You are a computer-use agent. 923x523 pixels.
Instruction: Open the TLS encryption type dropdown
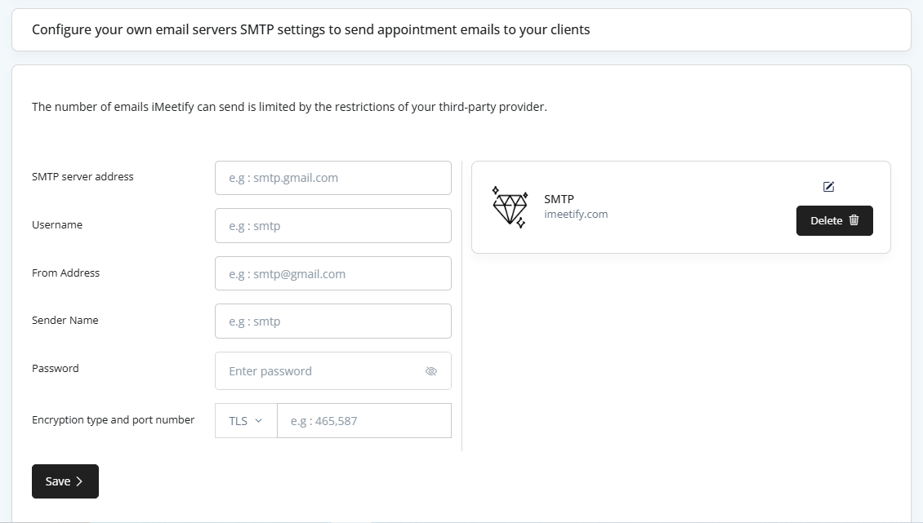(x=246, y=421)
